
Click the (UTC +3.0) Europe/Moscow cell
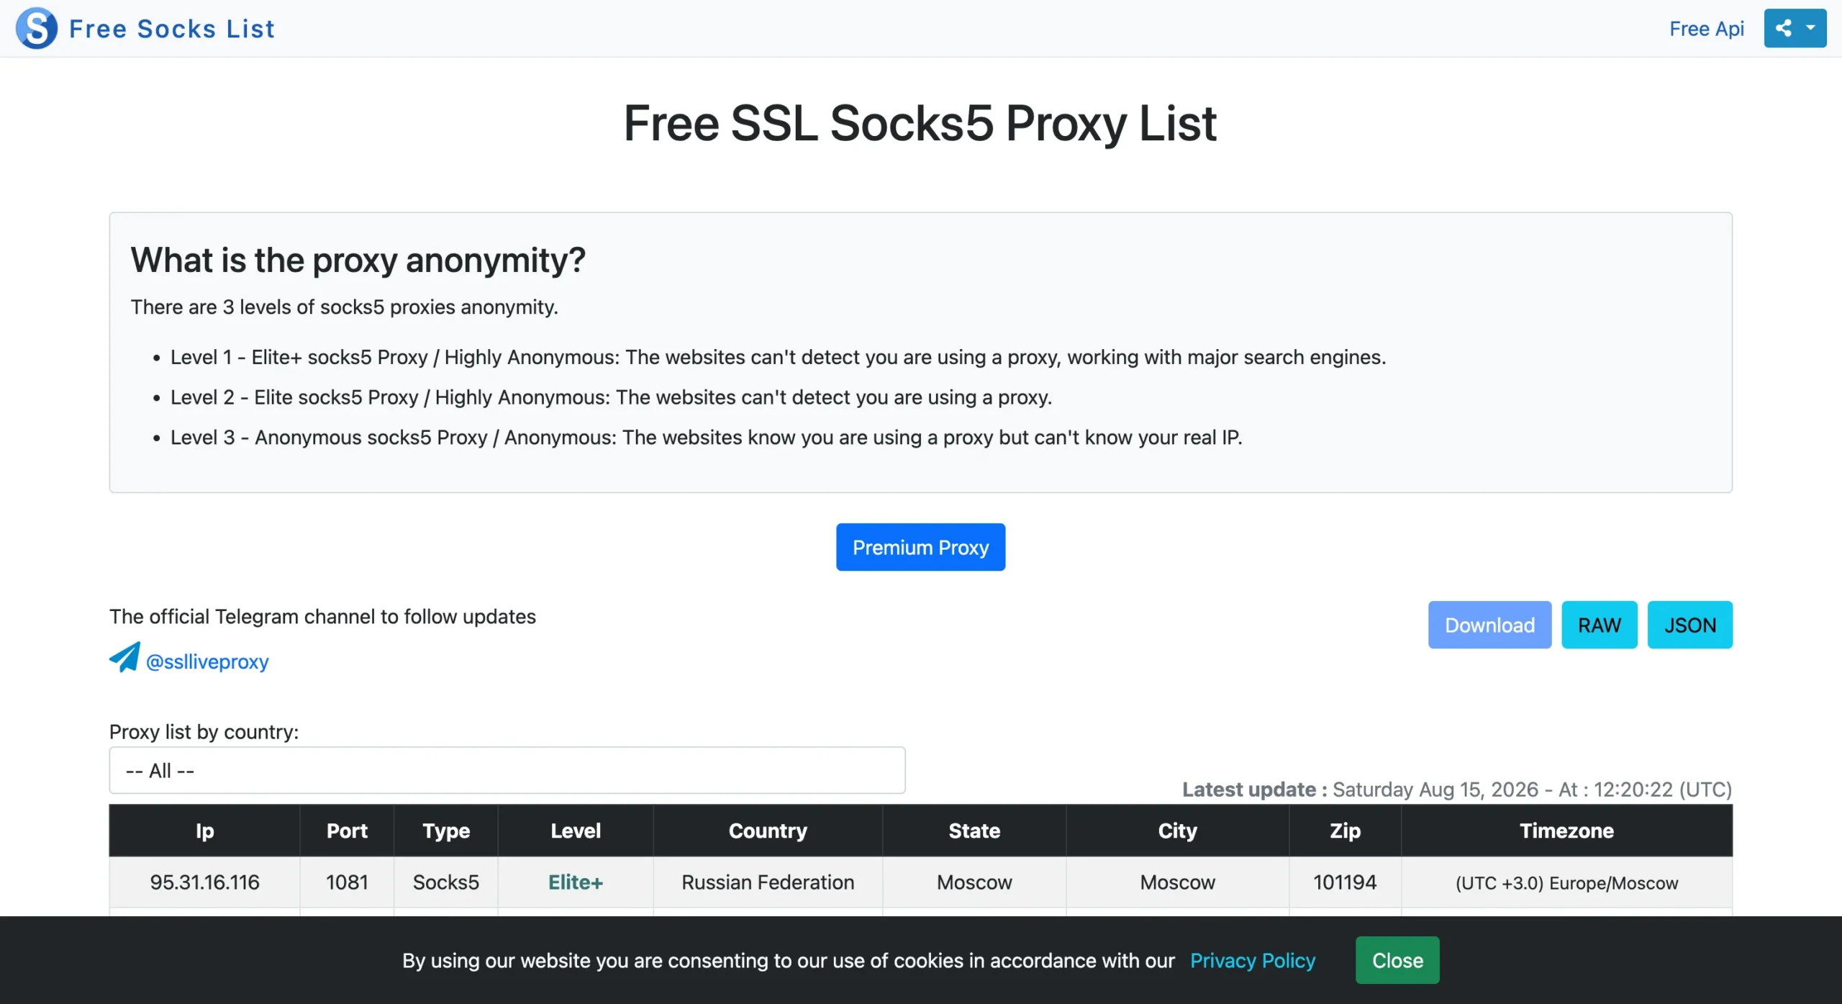pyautogui.click(x=1566, y=882)
